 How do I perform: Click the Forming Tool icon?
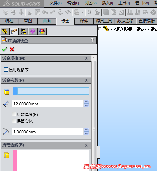pyautogui.click(x=90, y=12)
